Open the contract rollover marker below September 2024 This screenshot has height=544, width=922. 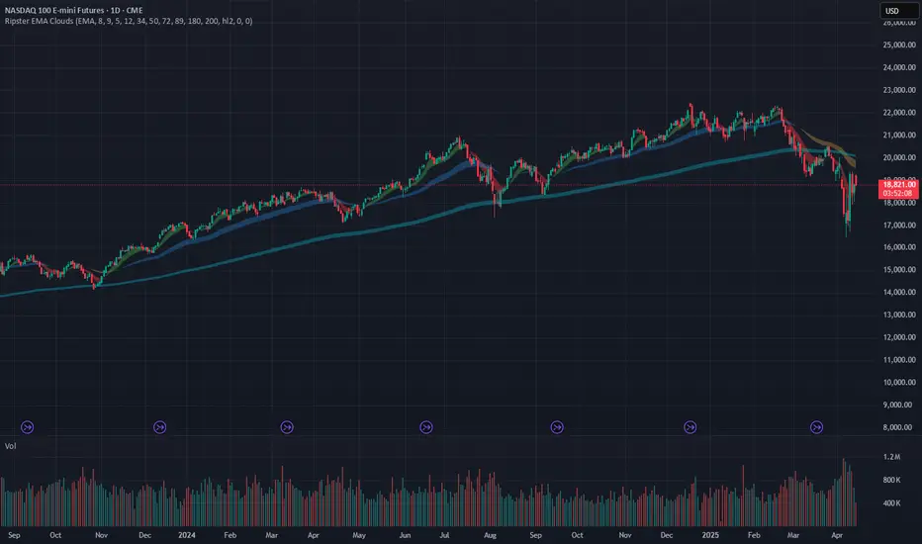click(x=557, y=427)
